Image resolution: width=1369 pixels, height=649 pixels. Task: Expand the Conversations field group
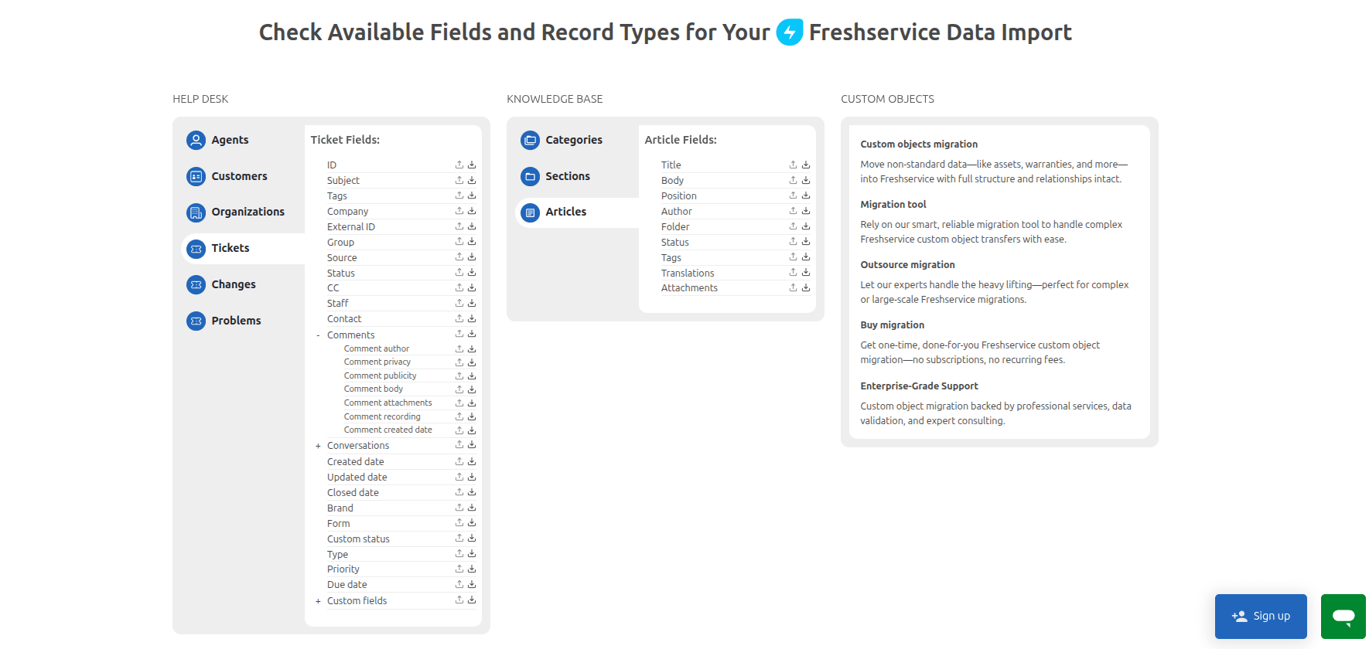point(318,446)
